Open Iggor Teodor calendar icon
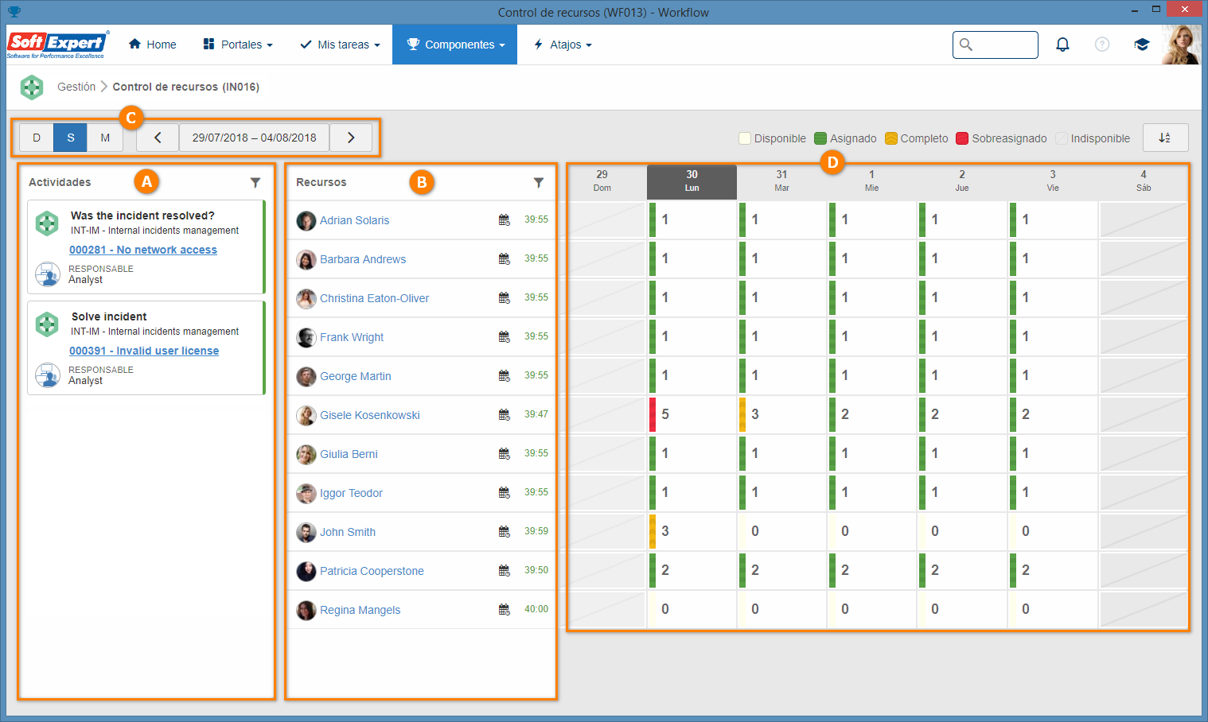 coord(505,493)
